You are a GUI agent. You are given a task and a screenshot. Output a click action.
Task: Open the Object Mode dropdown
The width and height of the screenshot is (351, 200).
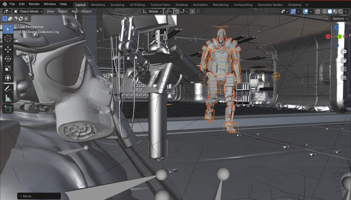pos(28,11)
